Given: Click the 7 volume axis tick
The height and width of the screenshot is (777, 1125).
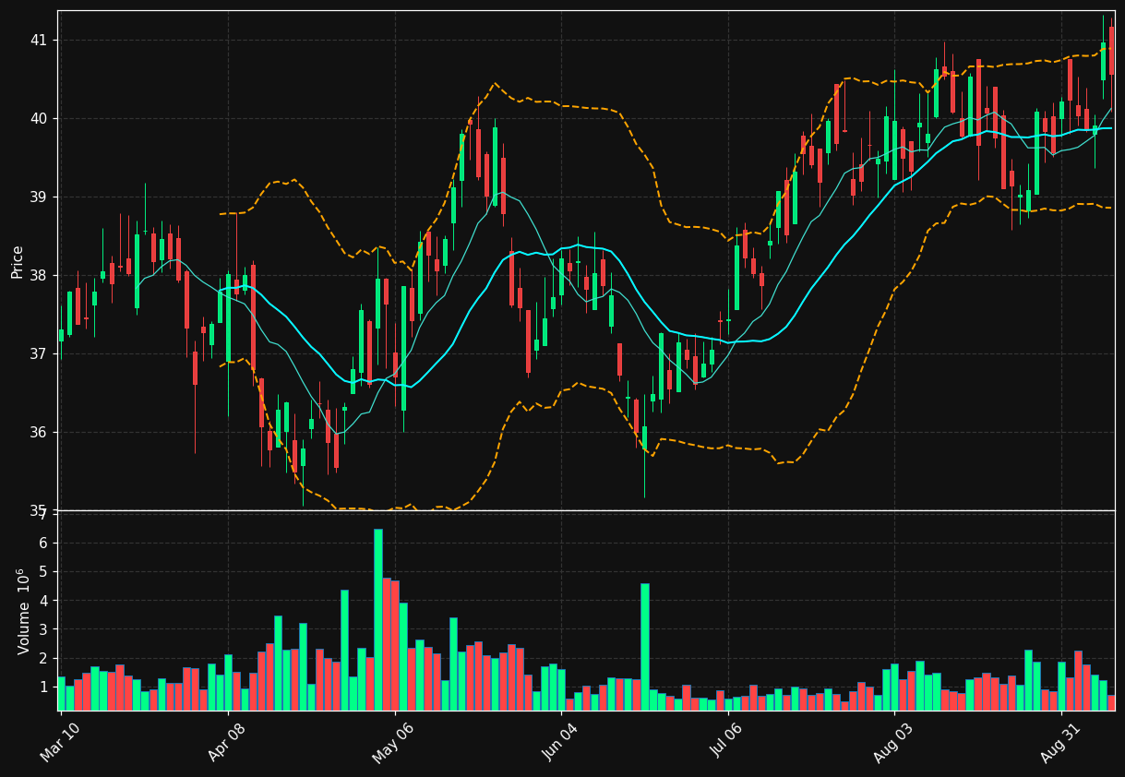Looking at the screenshot, I should click(x=42, y=515).
